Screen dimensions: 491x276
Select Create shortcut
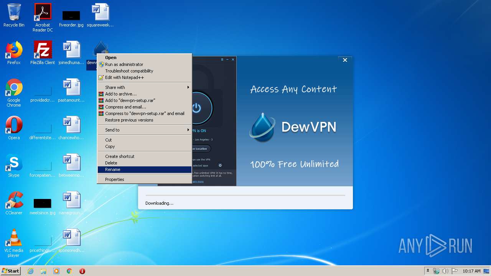(145, 156)
